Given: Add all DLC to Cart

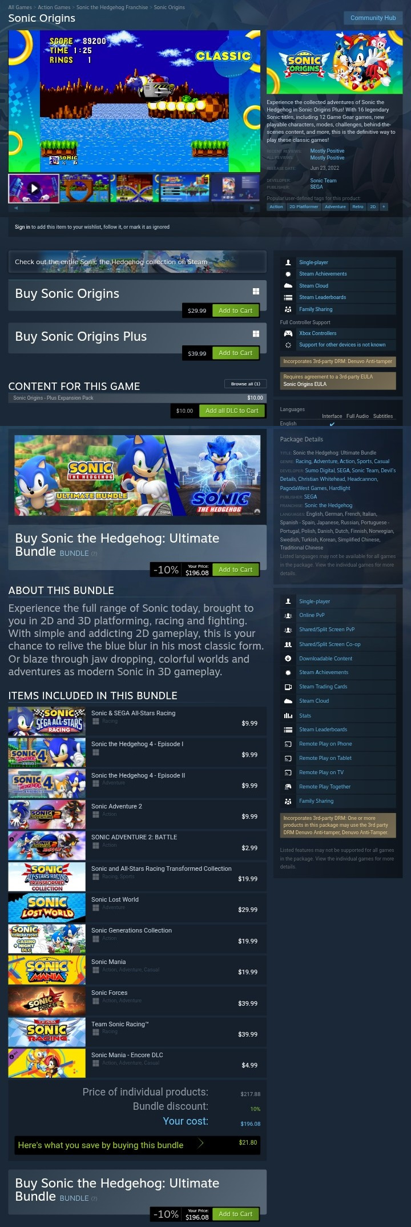Looking at the screenshot, I should pyautogui.click(x=232, y=411).
